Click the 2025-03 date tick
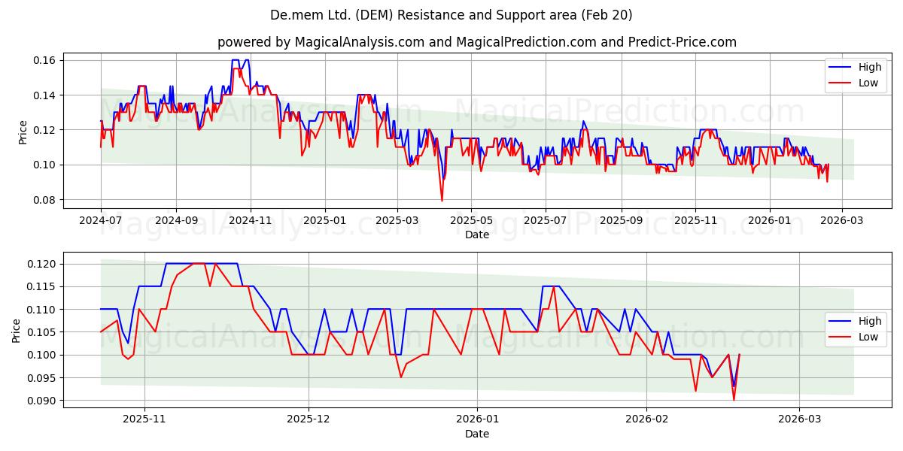This screenshot has width=903, height=451. tap(397, 221)
